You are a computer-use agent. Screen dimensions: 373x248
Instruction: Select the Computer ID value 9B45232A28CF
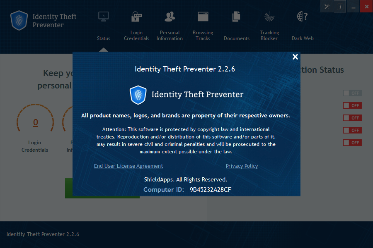pyautogui.click(x=210, y=190)
